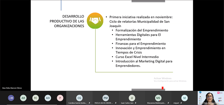Click the Macarena Maldonado name label

tap(157, 103)
